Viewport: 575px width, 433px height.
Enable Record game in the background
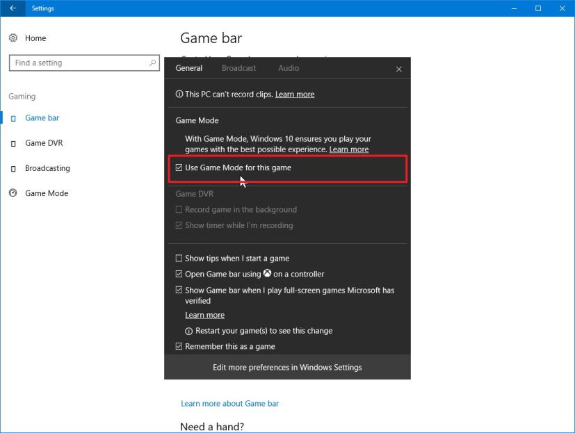coord(179,209)
